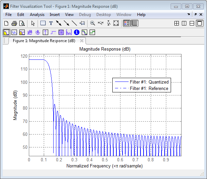Undock the figure using the arrow button
Viewport: 207px width, 179px height.
click(195, 15)
